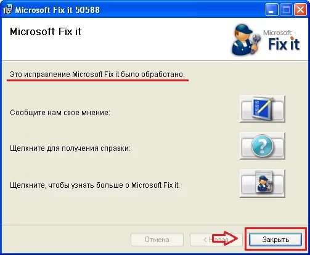This screenshot has height=255, width=310.
Task: Maximize the Fix it dialog window
Action: click(x=286, y=10)
